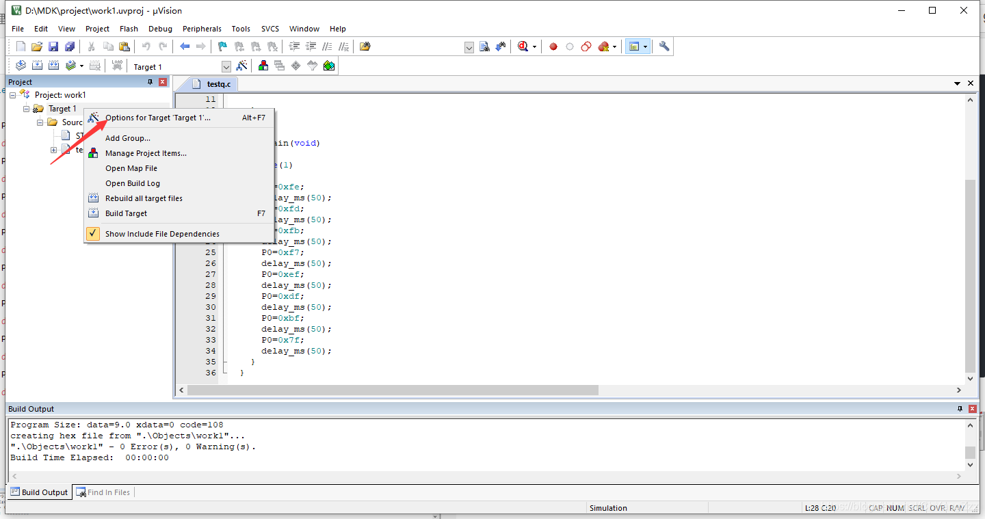
Task: Open the Window menu
Action: pos(304,29)
